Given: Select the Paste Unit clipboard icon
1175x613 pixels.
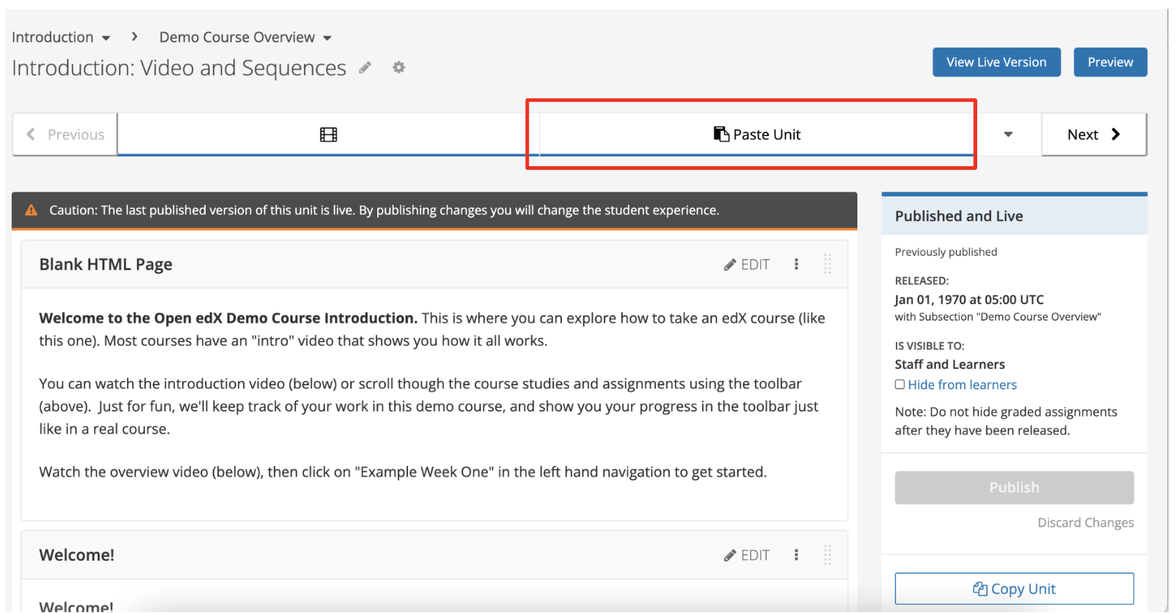Looking at the screenshot, I should (720, 134).
